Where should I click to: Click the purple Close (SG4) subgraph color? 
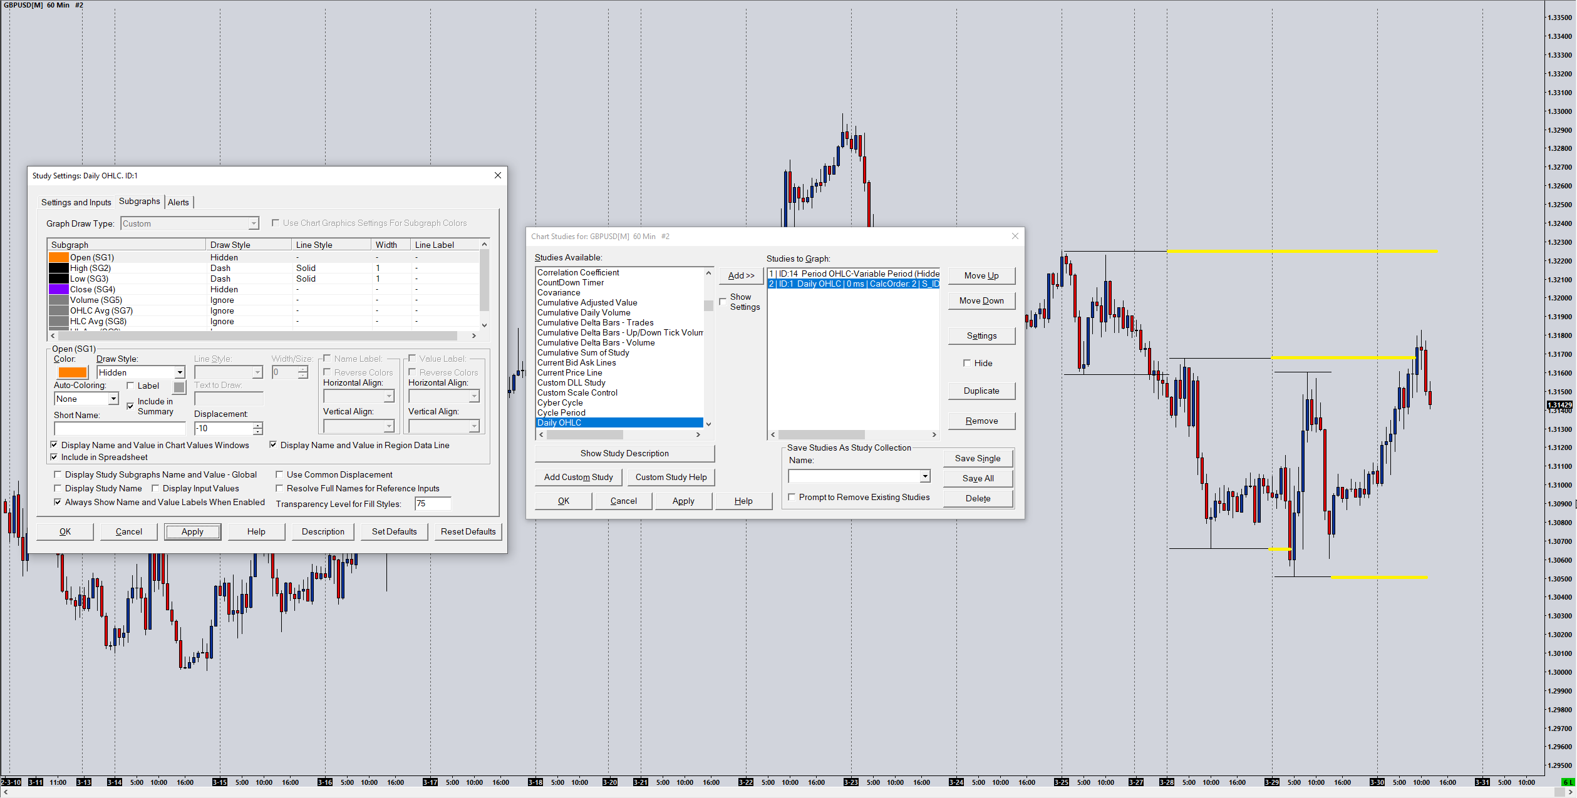point(58,289)
